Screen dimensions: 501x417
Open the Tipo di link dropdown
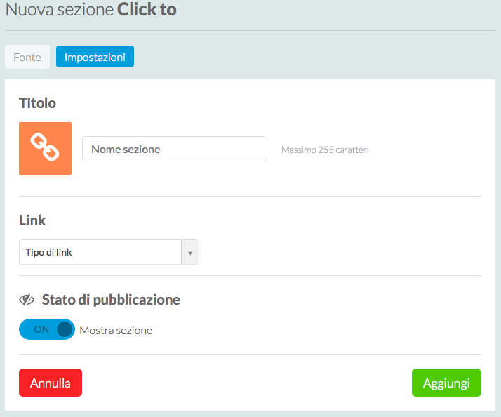click(100, 252)
